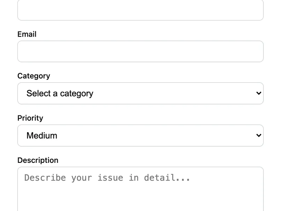Open the Category dropdown

tap(140, 94)
